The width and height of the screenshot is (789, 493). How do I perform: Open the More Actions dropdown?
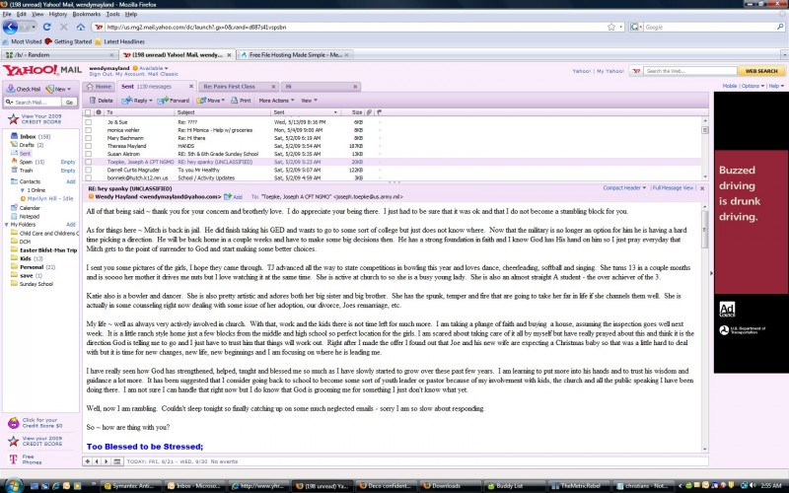pyautogui.click(x=276, y=101)
